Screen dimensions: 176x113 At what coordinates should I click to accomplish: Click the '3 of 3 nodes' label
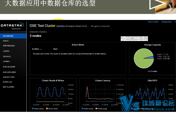click(152, 71)
